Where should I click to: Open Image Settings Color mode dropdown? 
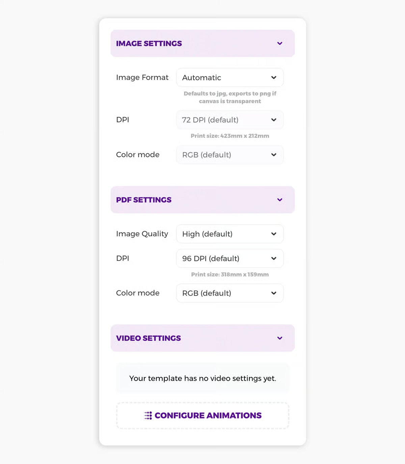coord(230,155)
